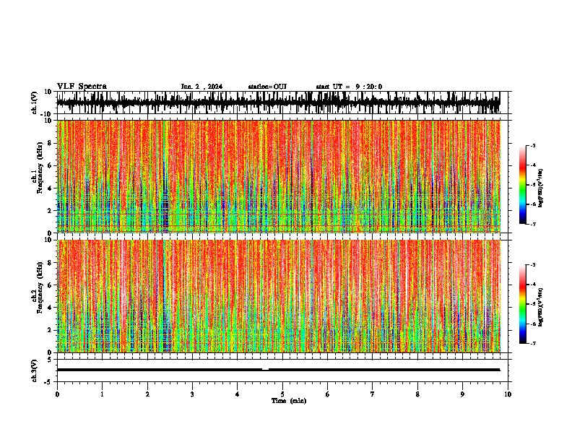Click the 'Time (min)' x-axis label
This screenshot has width=572, height=442.
coord(289,401)
